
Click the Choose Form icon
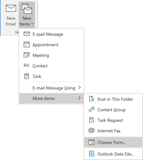click(91, 142)
